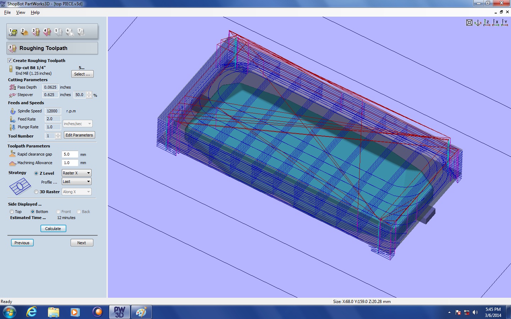
Task: Click the size readout in the status bar
Action: pyautogui.click(x=362, y=302)
